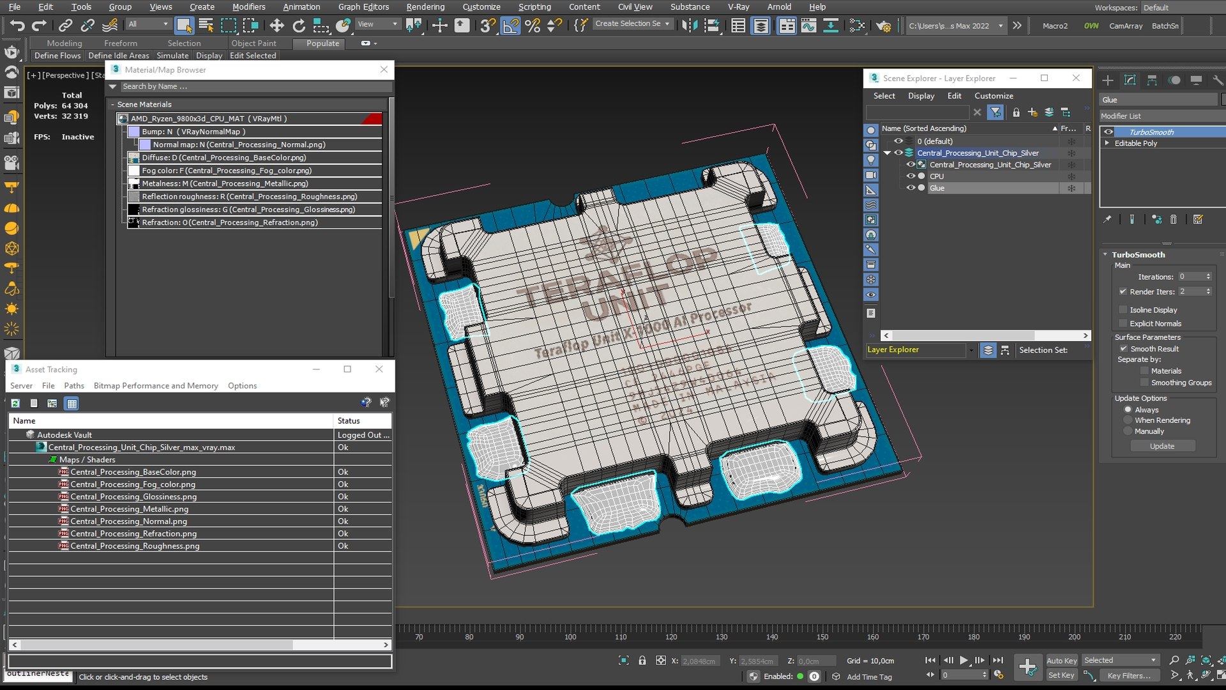Click Play Animation button

click(x=964, y=660)
